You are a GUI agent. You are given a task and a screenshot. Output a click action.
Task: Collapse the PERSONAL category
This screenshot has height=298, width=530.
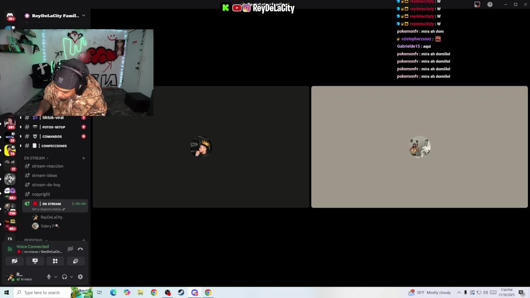click(x=35, y=240)
